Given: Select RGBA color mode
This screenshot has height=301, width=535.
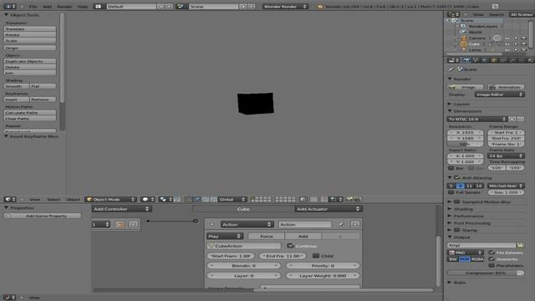Looking at the screenshot, I should tap(477, 259).
